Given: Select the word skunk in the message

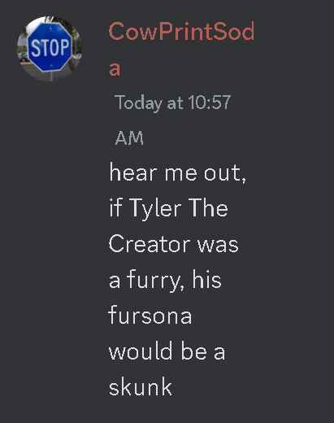Looking at the screenshot, I should 141,386.
